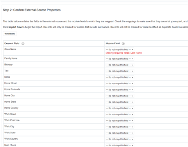Open the Notes module field dropdown
The height and width of the screenshot is (147, 188).
(120, 77)
